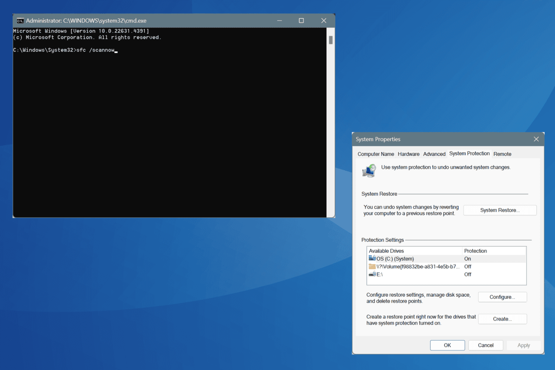555x370 pixels.
Task: Click the System Protection shield icon
Action: click(369, 171)
